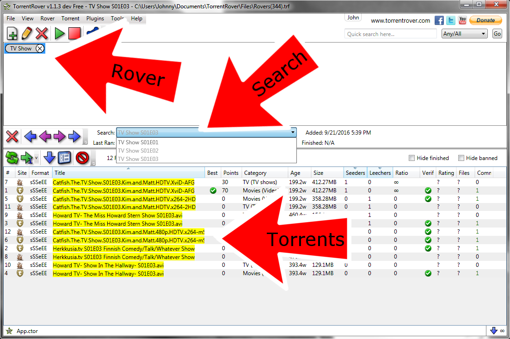Select TV Show S01E01 from the search list
This screenshot has width=510, height=339.
206,142
